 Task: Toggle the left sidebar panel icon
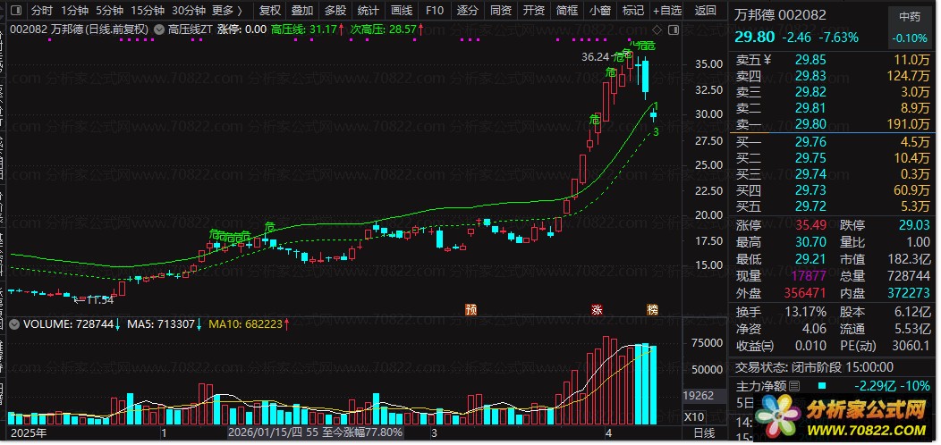[15, 11]
